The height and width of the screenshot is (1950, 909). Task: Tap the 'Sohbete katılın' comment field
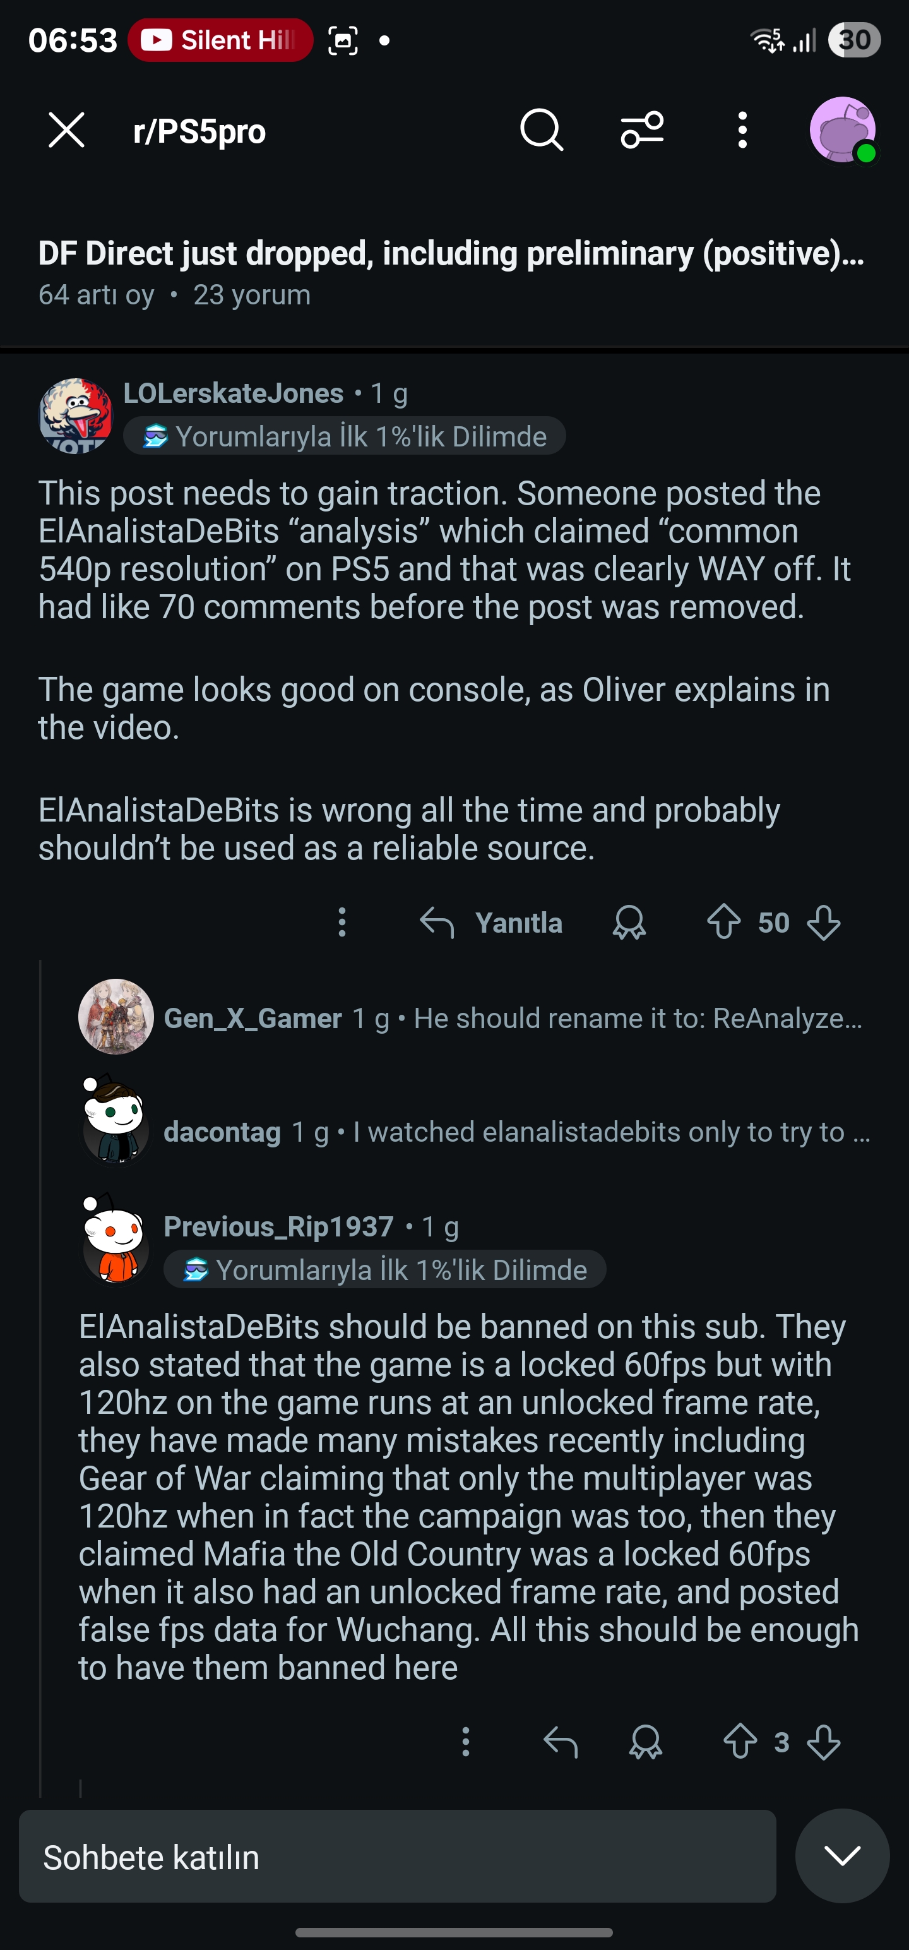(397, 1856)
